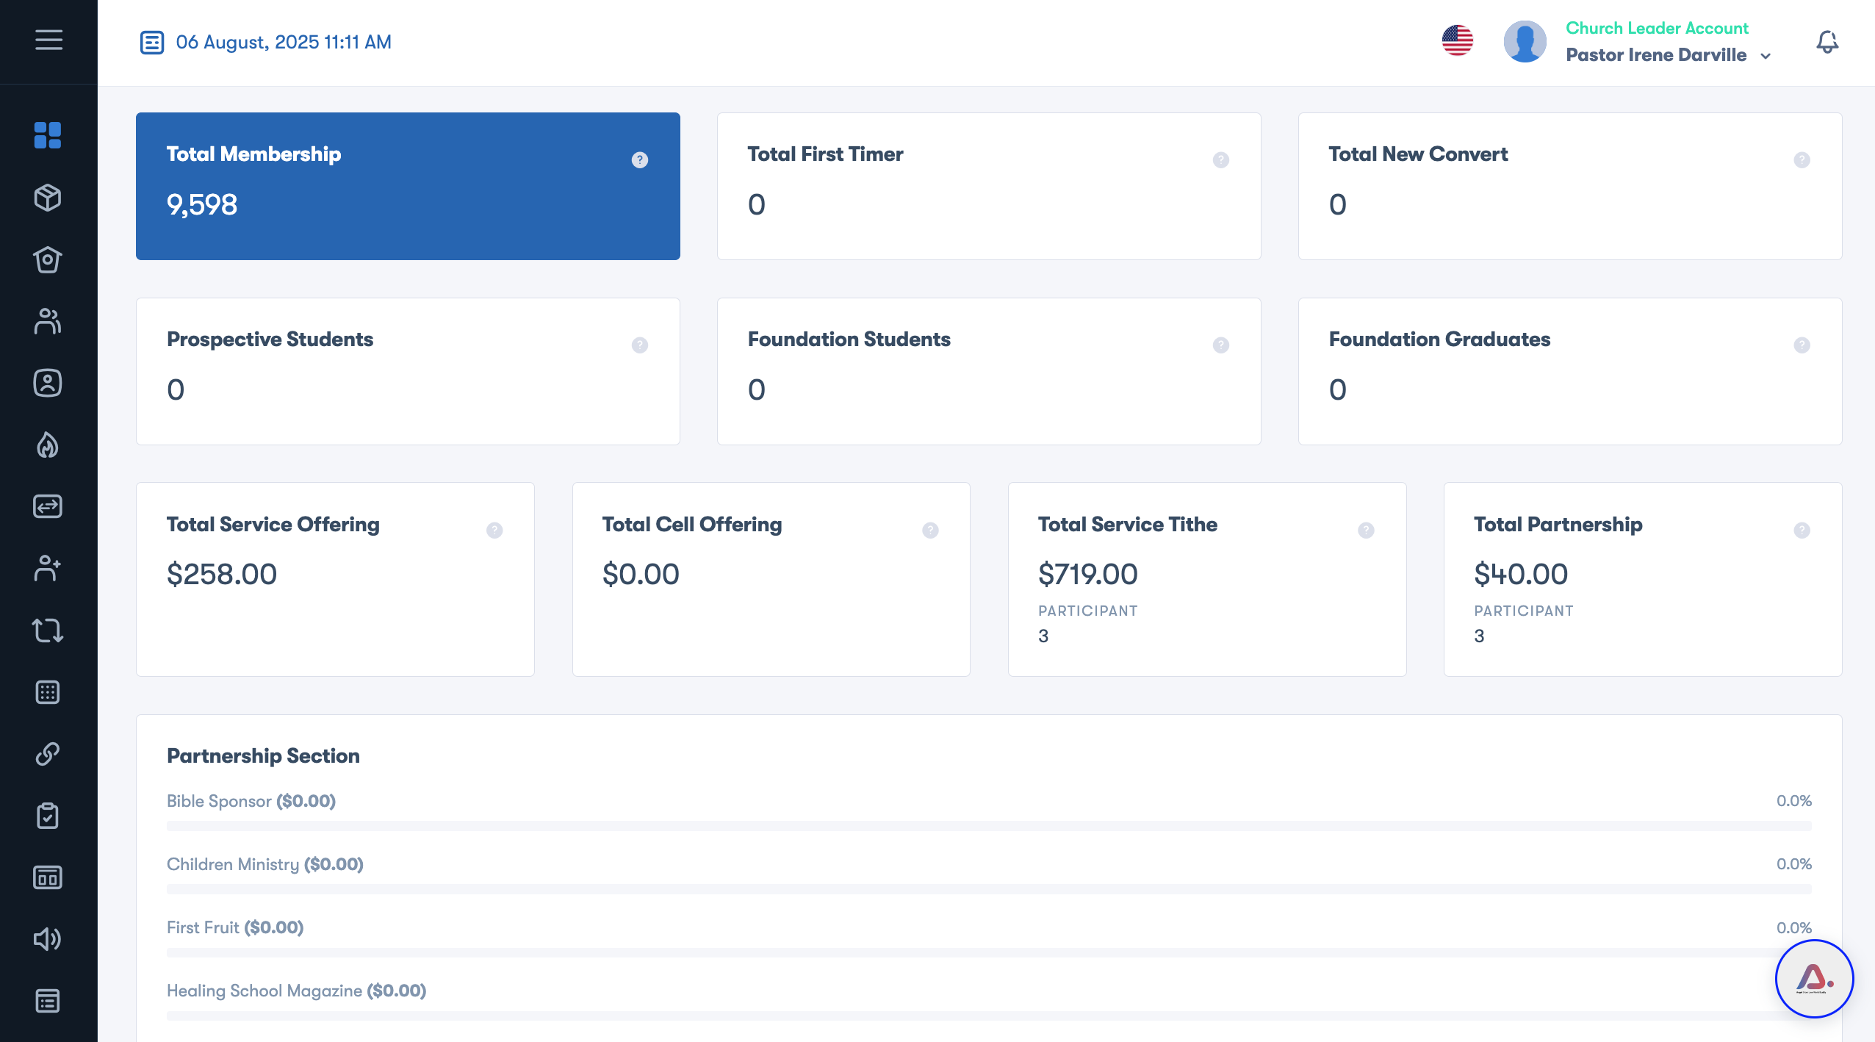Screen dimensions: 1875x1042
Task: Open the cube box icon in sidebar
Action: coord(48,198)
